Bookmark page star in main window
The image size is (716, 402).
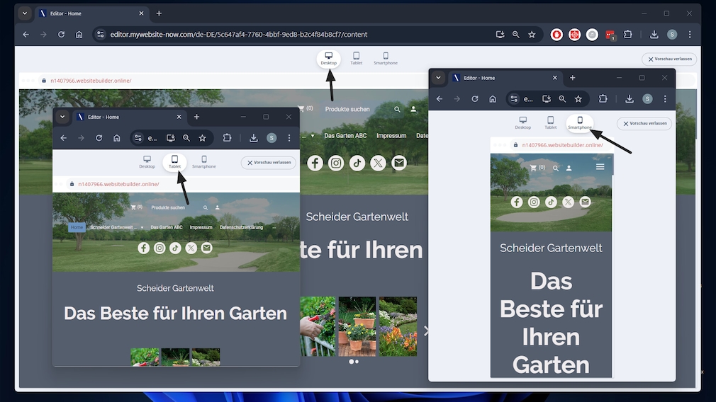(x=532, y=34)
